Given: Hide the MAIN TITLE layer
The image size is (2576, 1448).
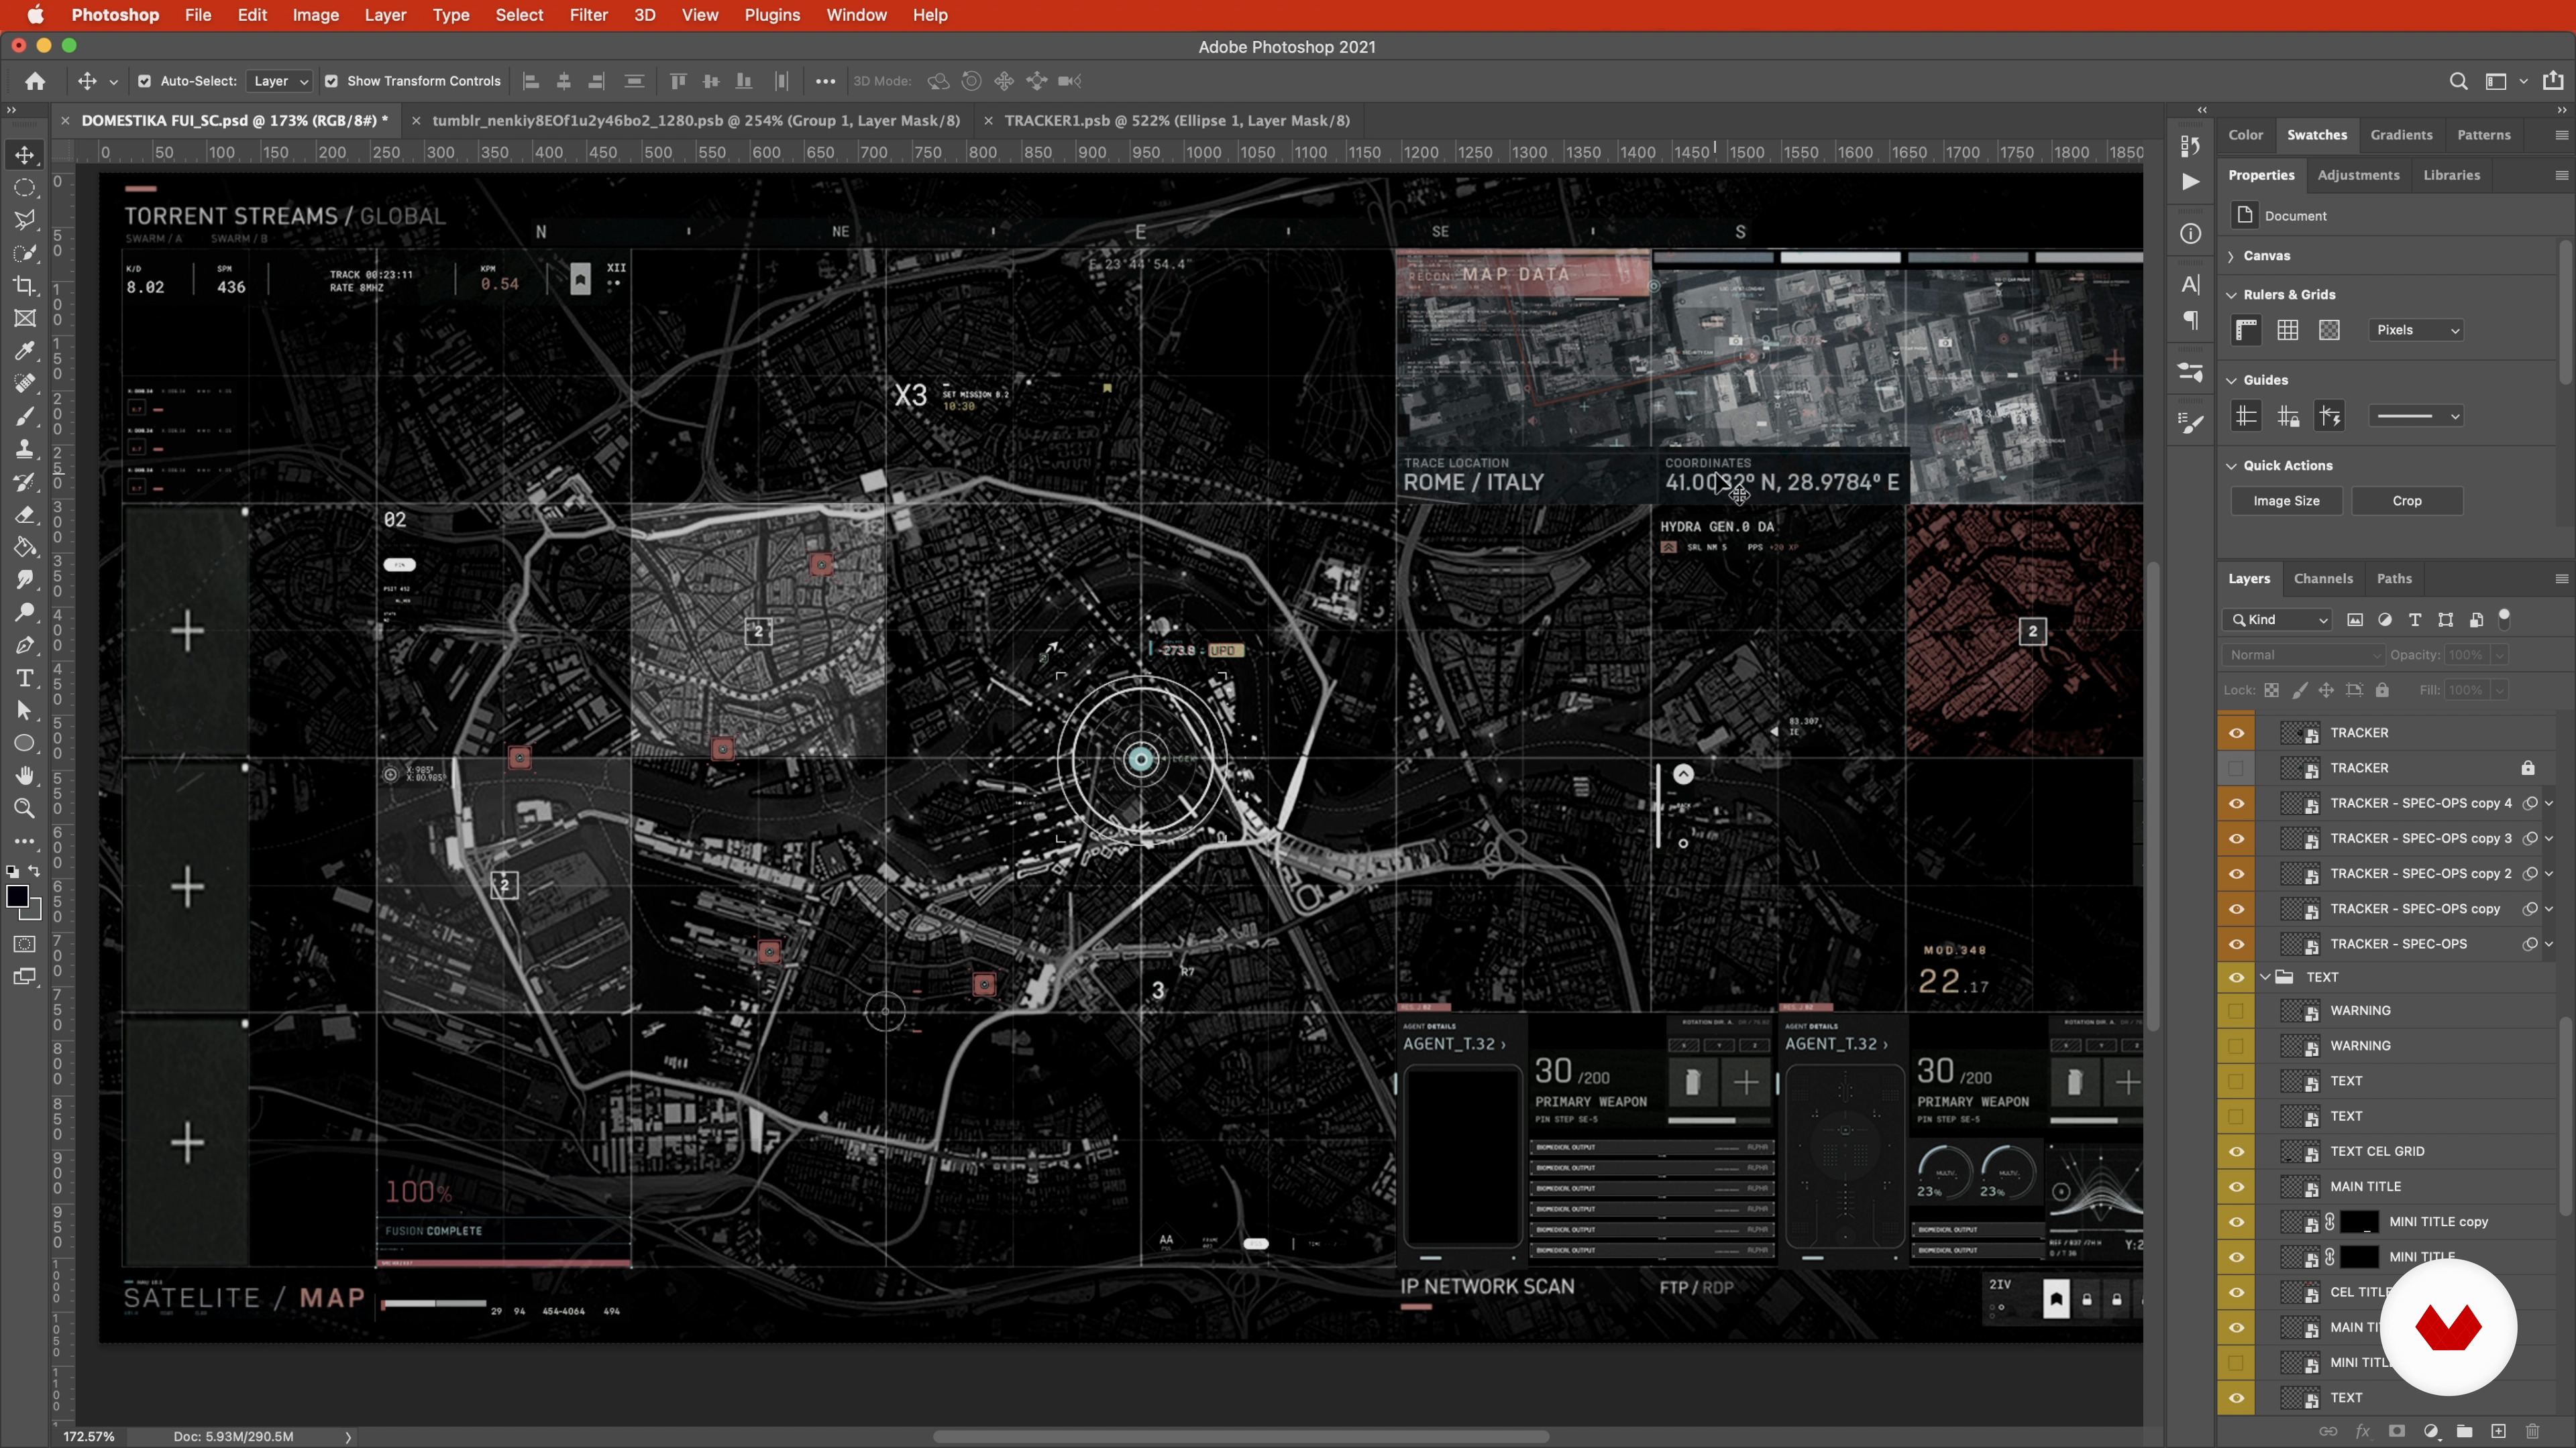Looking at the screenshot, I should point(2237,1186).
